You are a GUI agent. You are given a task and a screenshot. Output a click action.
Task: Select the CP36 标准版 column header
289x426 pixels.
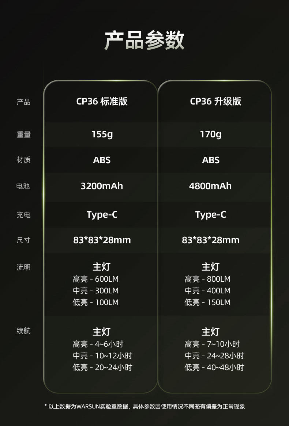tap(102, 101)
